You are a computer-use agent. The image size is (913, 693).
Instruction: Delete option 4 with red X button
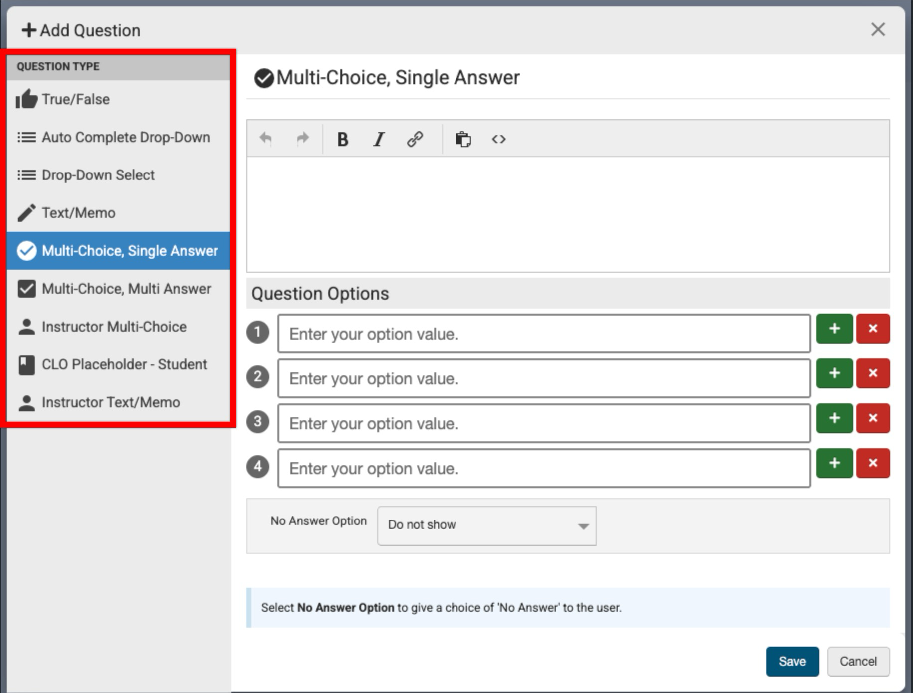pos(873,463)
